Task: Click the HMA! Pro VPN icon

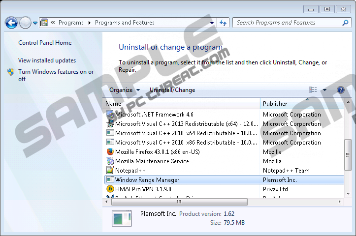Action: click(110, 189)
